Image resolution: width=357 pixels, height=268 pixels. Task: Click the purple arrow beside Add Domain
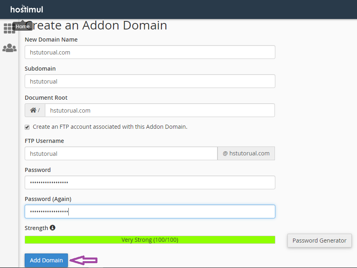(x=84, y=260)
